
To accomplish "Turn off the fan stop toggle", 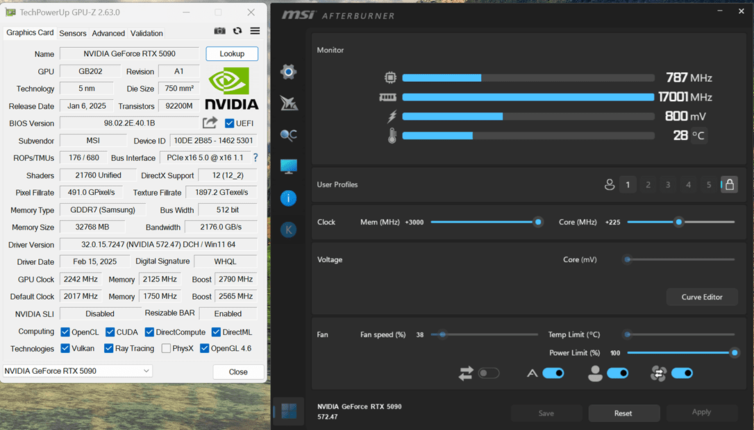I will pyautogui.click(x=682, y=373).
